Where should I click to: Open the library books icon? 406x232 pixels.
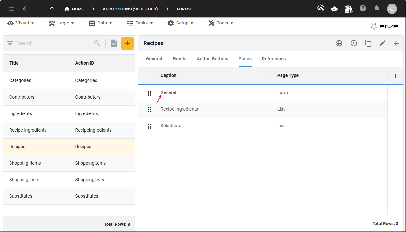(x=349, y=9)
